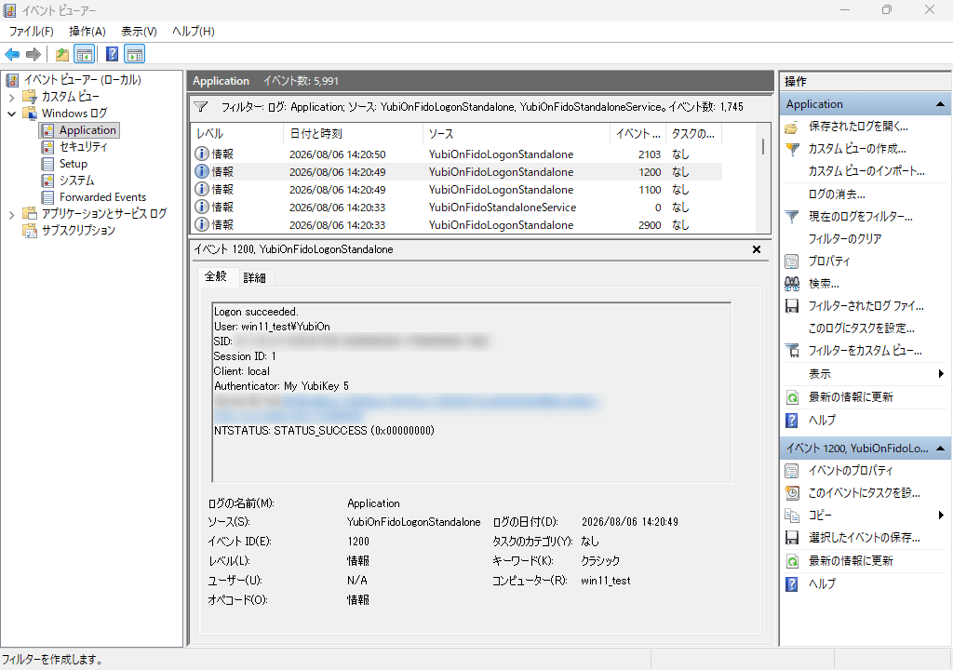This screenshot has height=670, width=953.
Task: Click the blue Help toolbar icon
Action: pyautogui.click(x=113, y=54)
